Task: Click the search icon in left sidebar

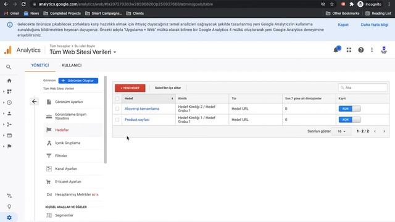Action: coord(9,67)
